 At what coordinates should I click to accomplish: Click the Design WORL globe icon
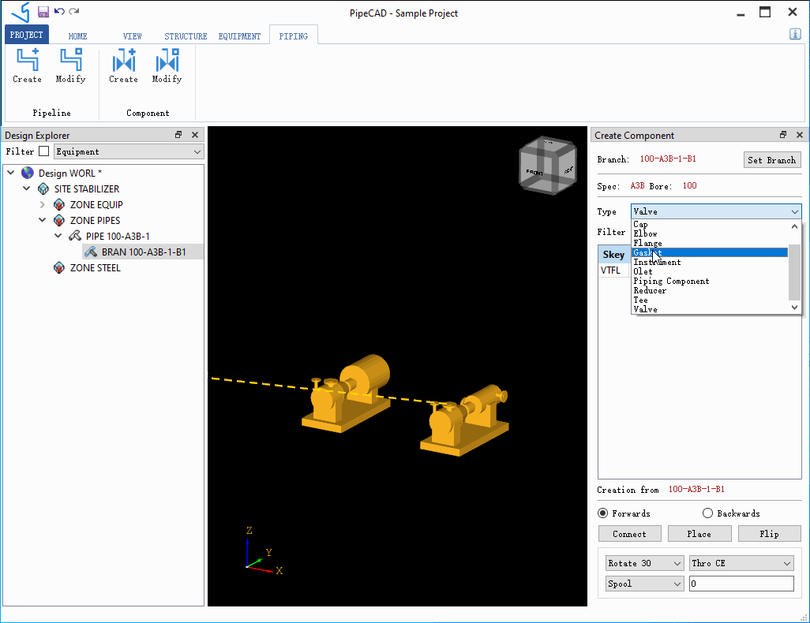click(x=28, y=173)
